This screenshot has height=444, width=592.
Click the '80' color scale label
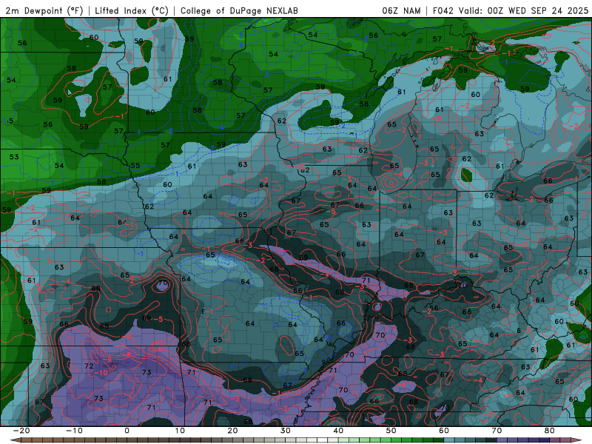[x=550, y=431]
